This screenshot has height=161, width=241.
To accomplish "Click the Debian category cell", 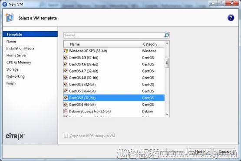I will tap(147, 111).
